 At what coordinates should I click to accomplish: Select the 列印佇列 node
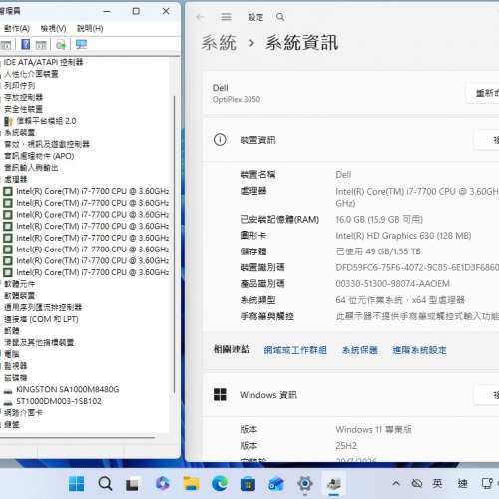pos(20,86)
